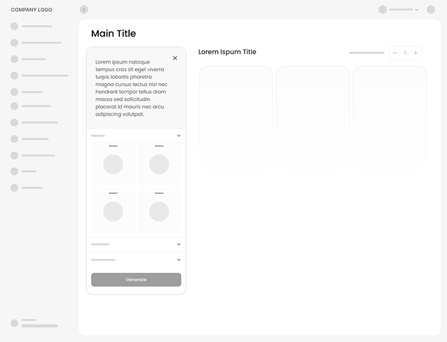
Task: Select the top-left option card
Action: pyautogui.click(x=113, y=163)
